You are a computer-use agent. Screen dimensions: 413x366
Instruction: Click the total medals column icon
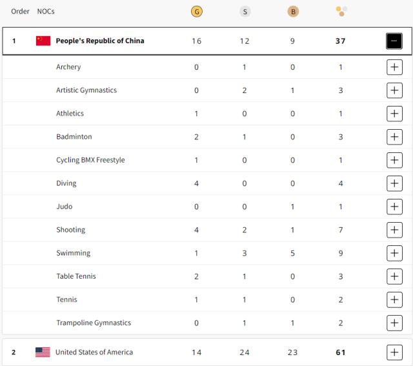tap(341, 11)
